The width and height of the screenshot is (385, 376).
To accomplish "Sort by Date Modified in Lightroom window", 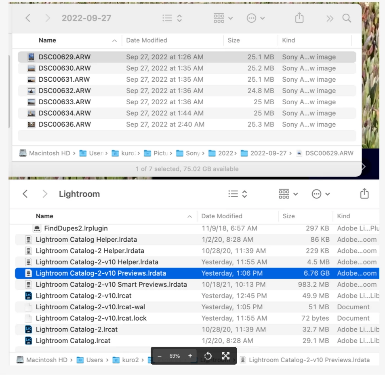I will click(x=222, y=216).
